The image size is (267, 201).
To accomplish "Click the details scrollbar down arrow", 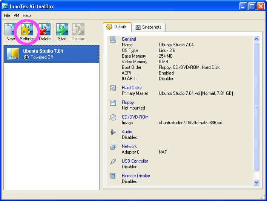I will [x=256, y=182].
